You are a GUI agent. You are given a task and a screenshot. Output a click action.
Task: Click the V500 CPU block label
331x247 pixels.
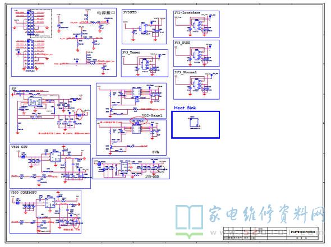pyautogui.click(x=19, y=147)
